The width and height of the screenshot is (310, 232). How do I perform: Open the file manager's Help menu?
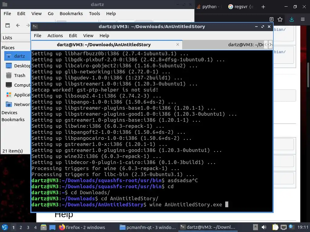click(x=111, y=13)
